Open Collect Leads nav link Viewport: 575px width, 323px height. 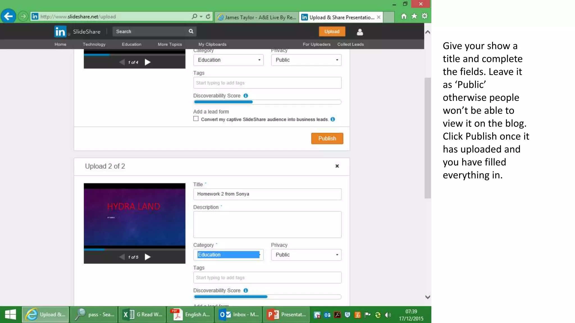point(350,44)
